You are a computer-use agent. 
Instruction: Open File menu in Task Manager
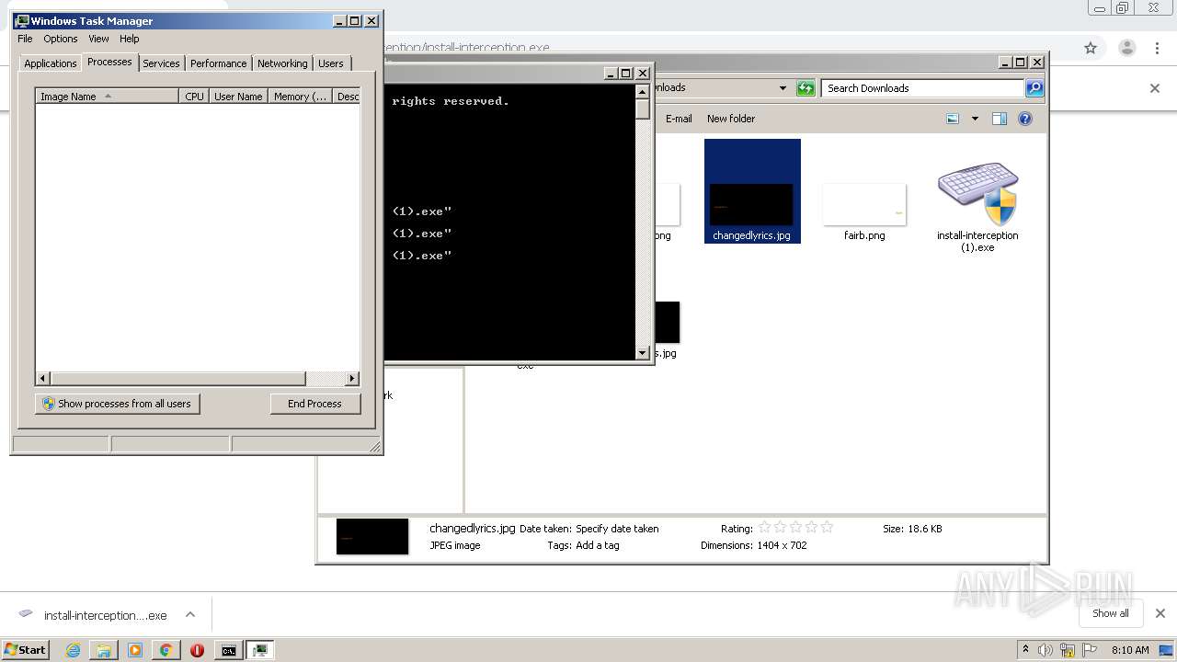(25, 39)
